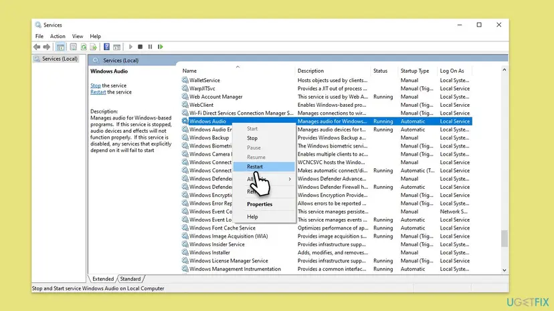The width and height of the screenshot is (554, 311).
Task: Click Windows Management Instrumentation gear icon
Action: [x=185, y=269]
